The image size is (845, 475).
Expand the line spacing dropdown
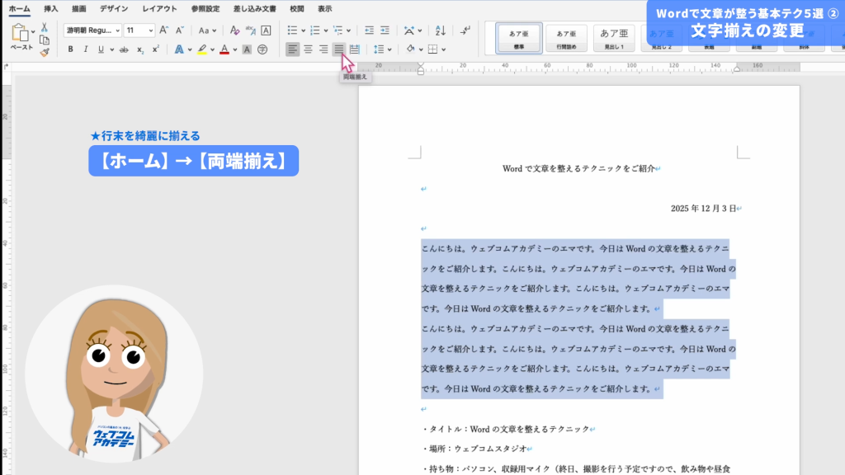click(389, 49)
